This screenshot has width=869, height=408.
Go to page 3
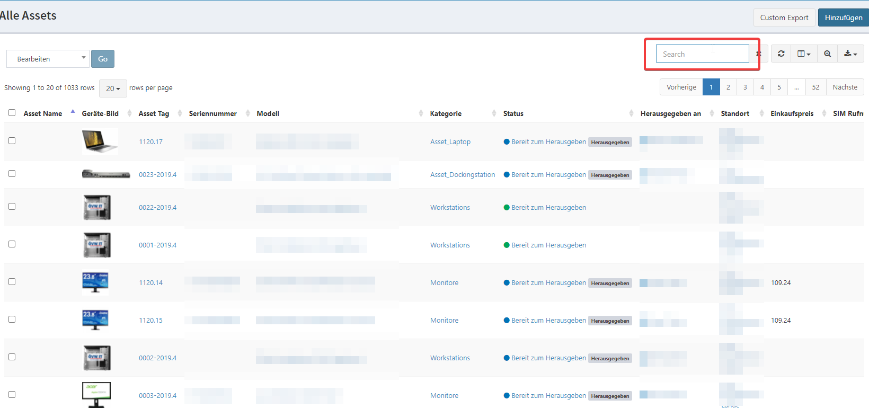(745, 87)
